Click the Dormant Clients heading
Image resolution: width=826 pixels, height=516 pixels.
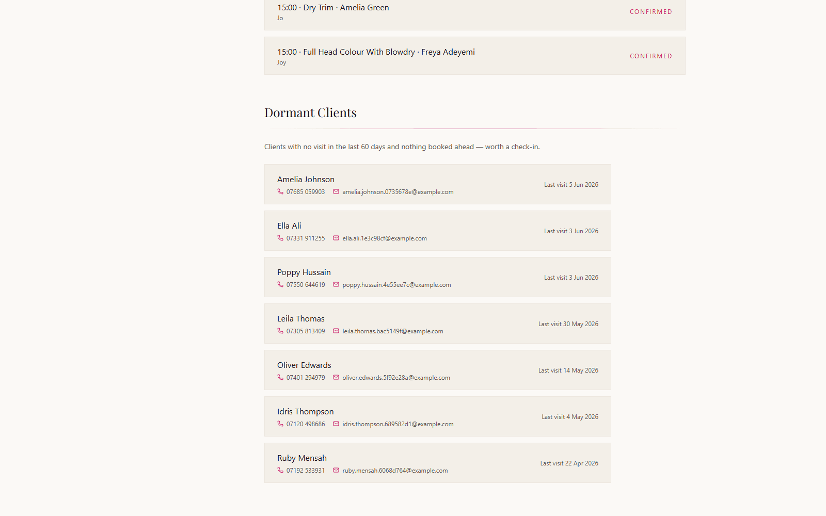click(310, 112)
